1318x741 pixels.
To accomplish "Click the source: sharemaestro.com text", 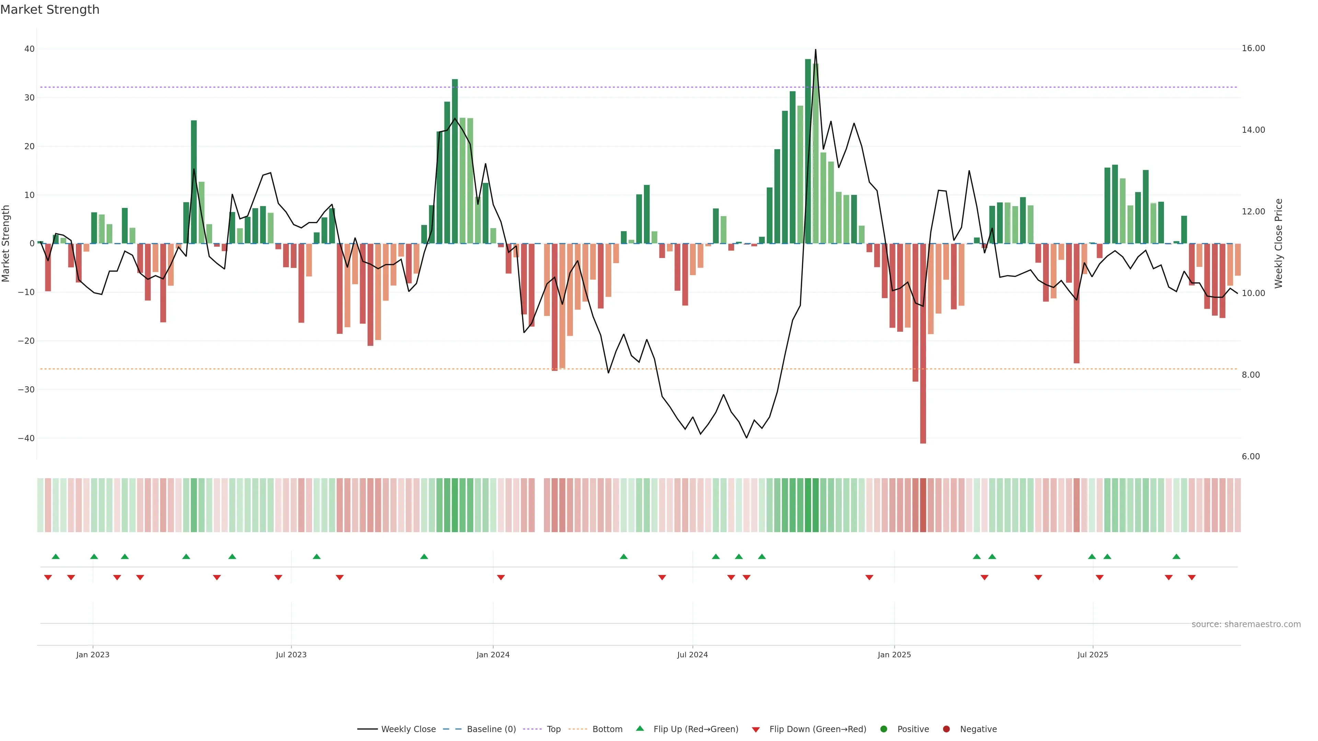I will 1246,624.
